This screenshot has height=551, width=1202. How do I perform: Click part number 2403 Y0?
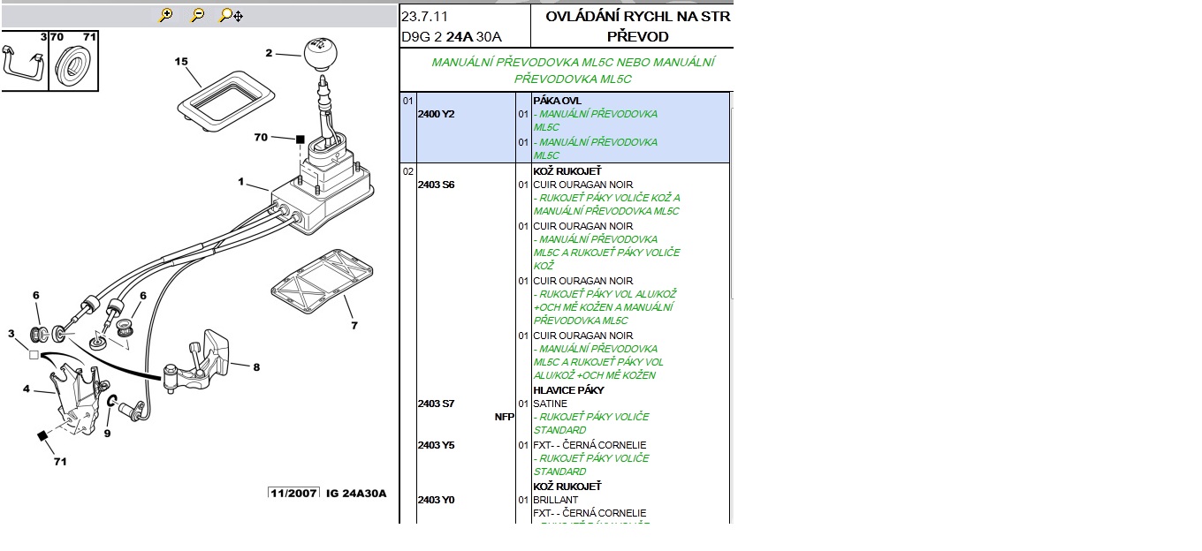click(436, 500)
